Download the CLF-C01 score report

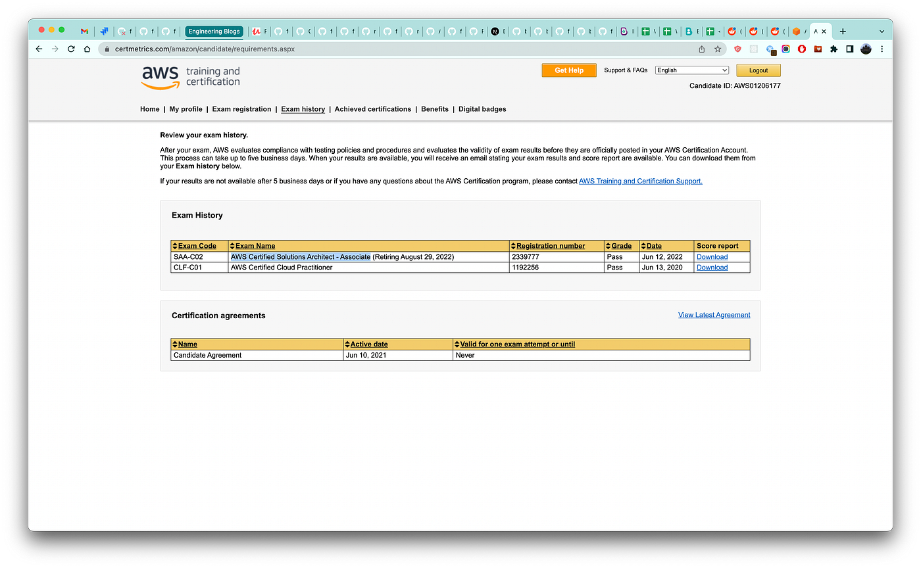coord(712,268)
